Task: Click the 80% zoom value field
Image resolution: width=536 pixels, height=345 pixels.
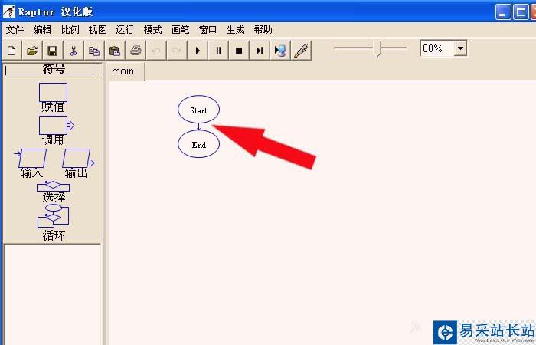Action: (437, 48)
